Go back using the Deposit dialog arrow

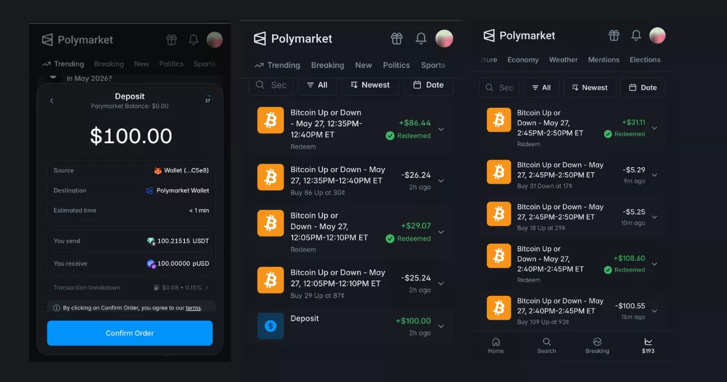click(x=51, y=101)
